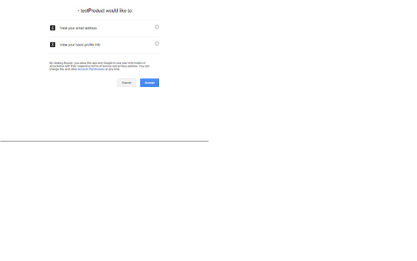The width and height of the screenshot is (417, 261).
Task: Open info icon for basic profile permission
Action: pos(157,44)
